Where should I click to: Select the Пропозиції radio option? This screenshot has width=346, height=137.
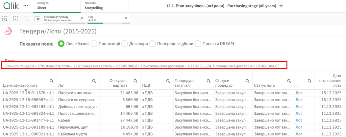tap(94, 44)
